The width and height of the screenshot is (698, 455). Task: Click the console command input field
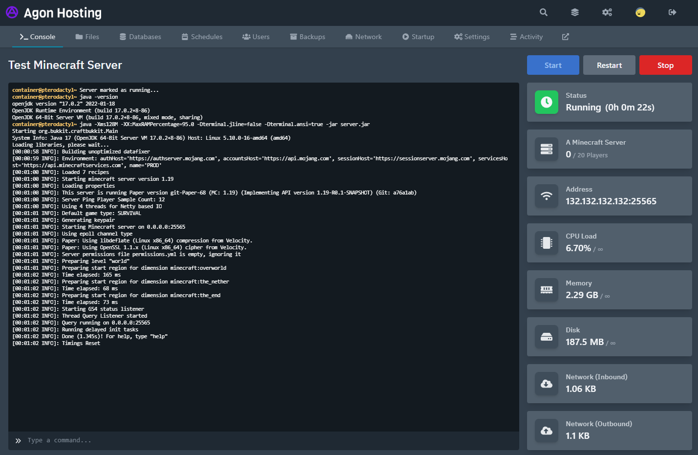pos(264,440)
